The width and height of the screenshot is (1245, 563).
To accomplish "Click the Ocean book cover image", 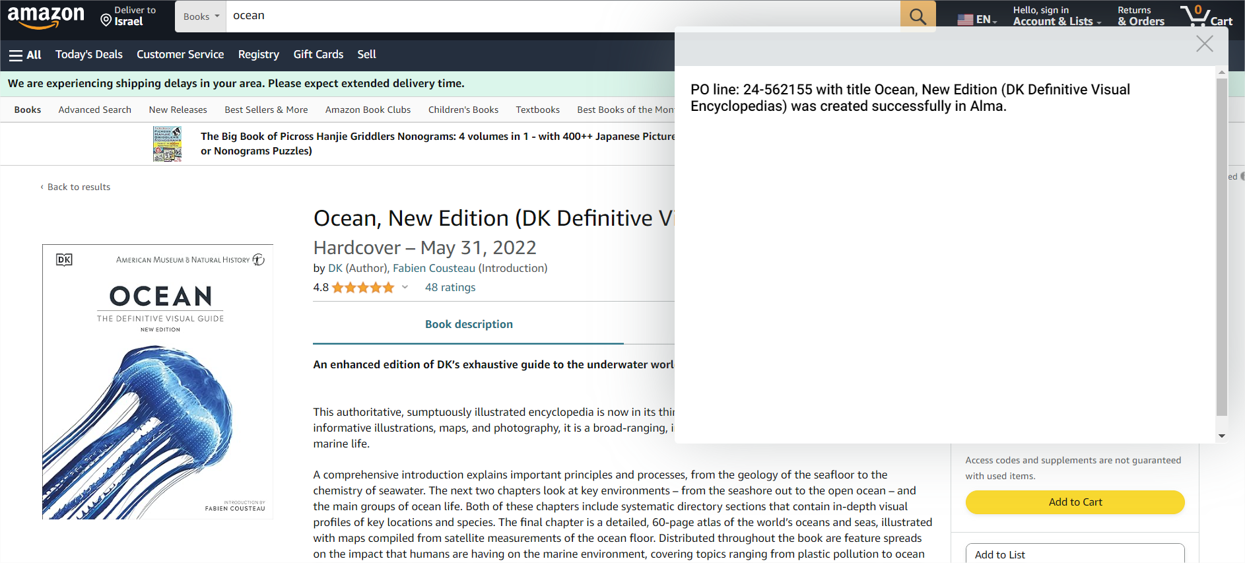I will click(x=158, y=381).
